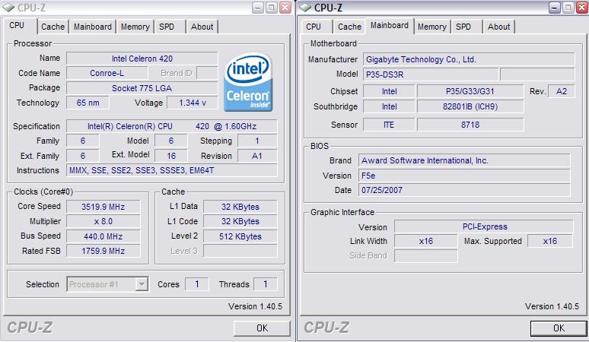Select Memory tab in right window

pyautogui.click(x=432, y=27)
